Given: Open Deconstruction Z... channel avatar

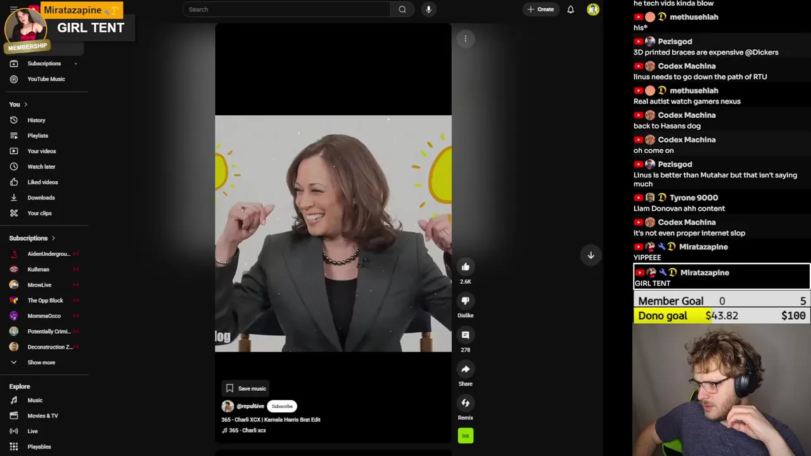Looking at the screenshot, I should click(x=14, y=347).
